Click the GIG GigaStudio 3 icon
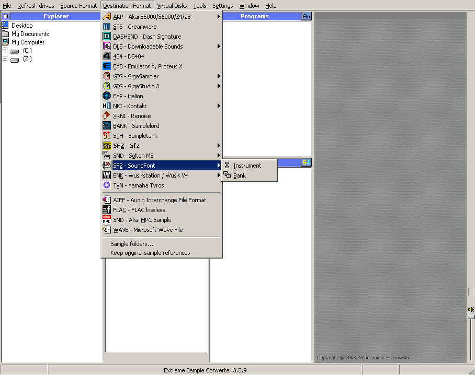475x375 pixels. click(x=107, y=86)
